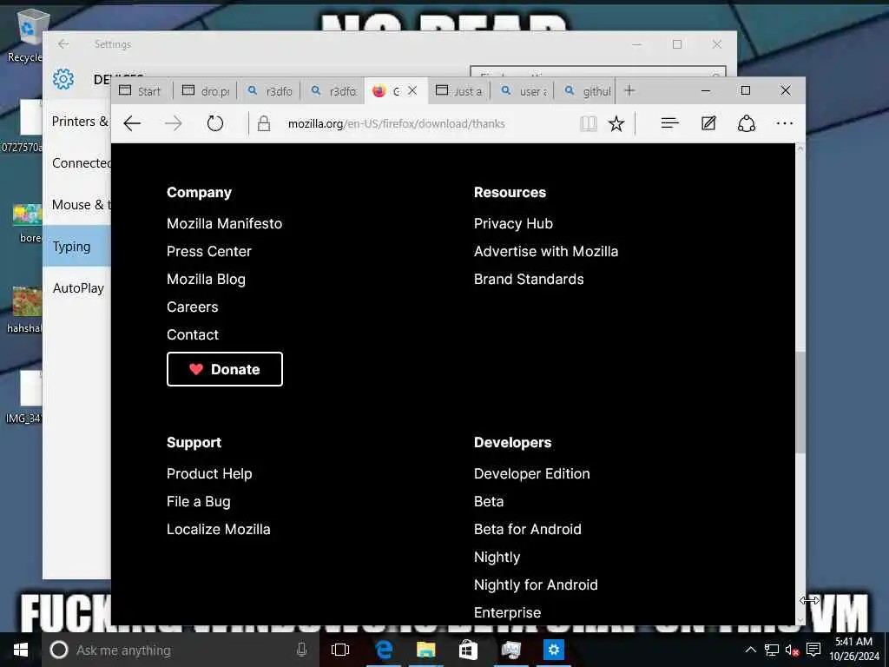The image size is (889, 667).
Task: Click the Share icon in Edge
Action: tap(746, 123)
